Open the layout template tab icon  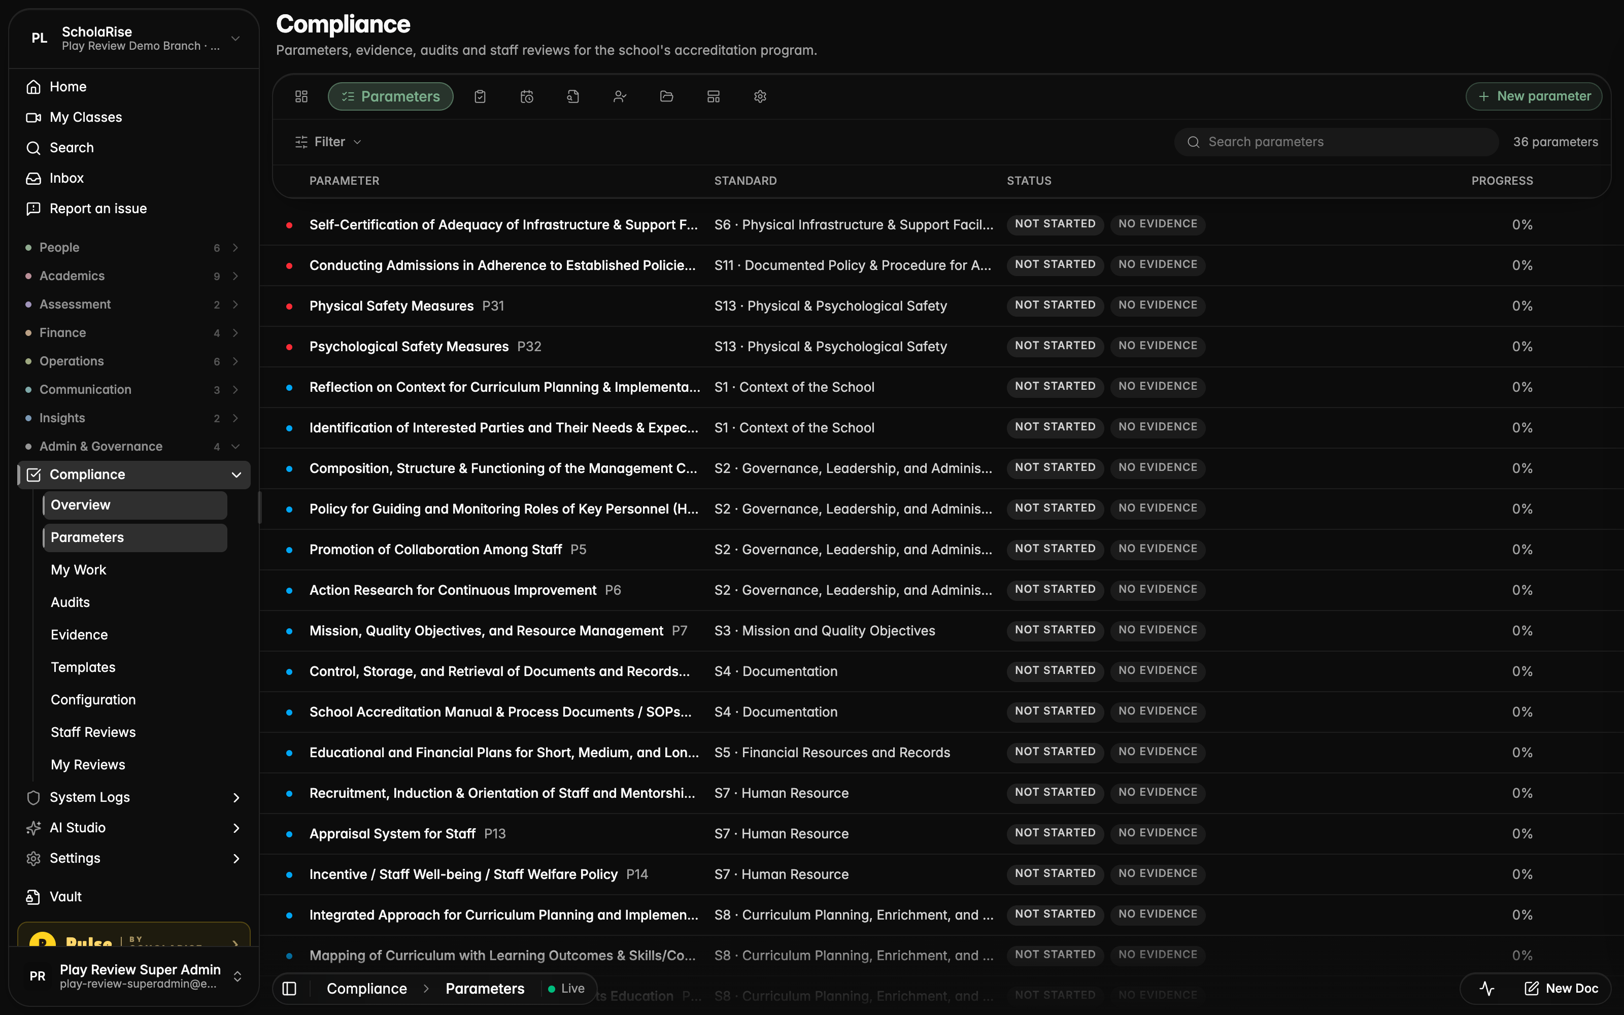714,96
